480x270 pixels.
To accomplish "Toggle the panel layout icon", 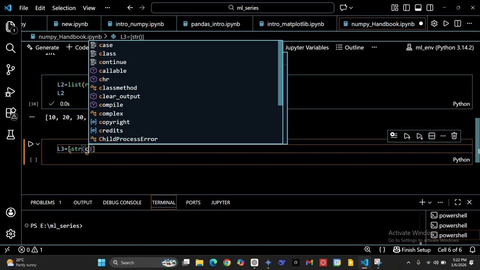I will click(418, 7).
